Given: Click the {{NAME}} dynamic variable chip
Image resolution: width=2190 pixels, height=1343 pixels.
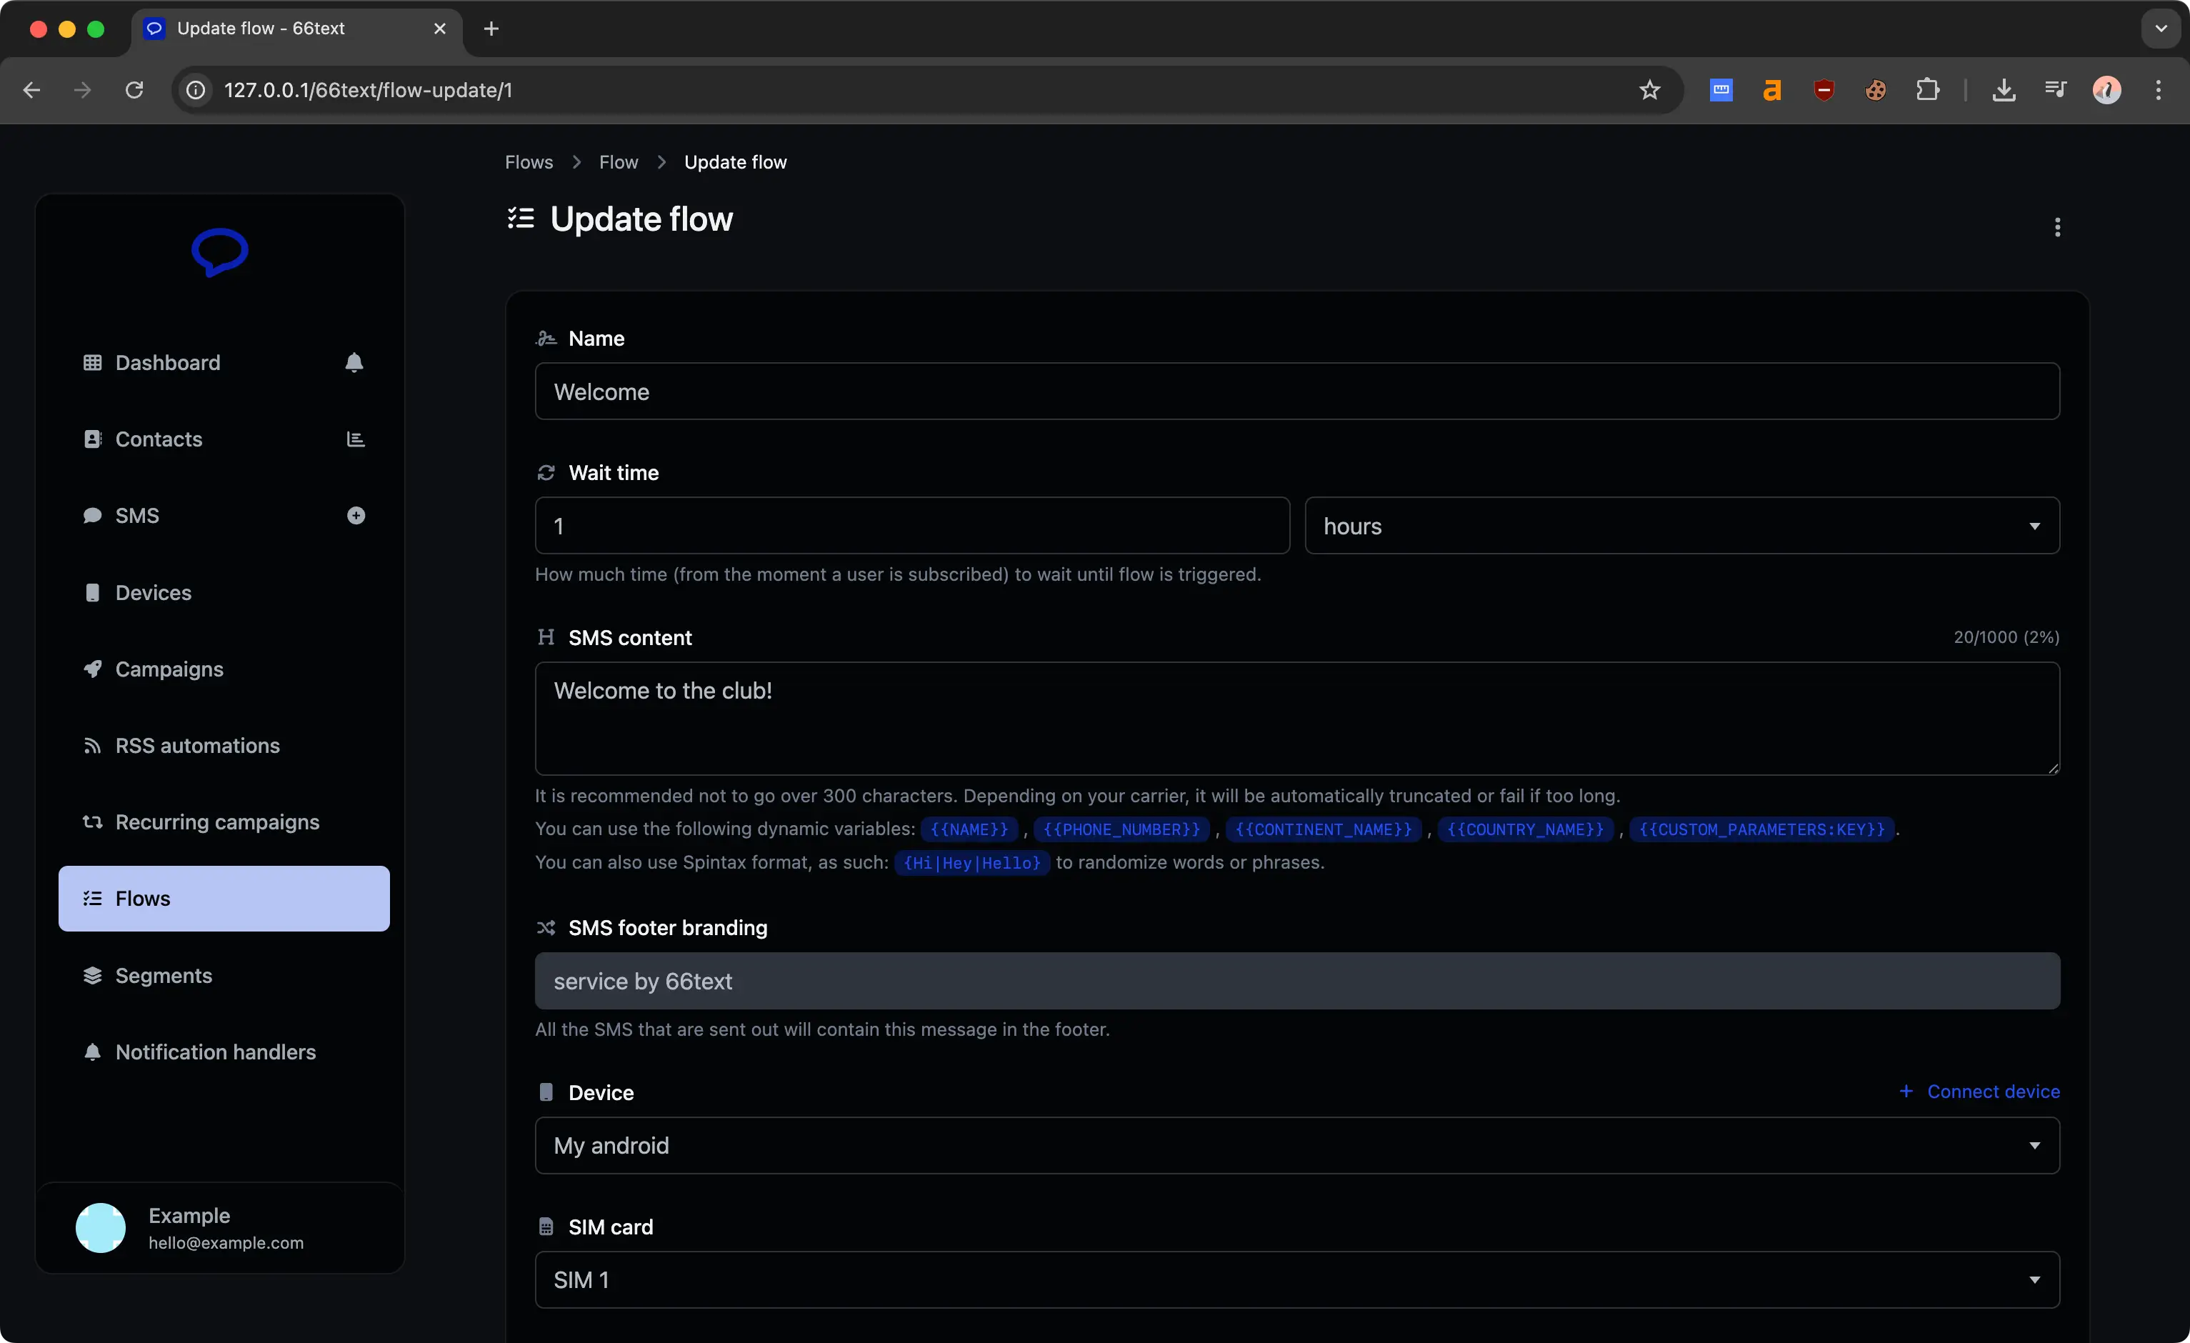Looking at the screenshot, I should click(x=969, y=829).
